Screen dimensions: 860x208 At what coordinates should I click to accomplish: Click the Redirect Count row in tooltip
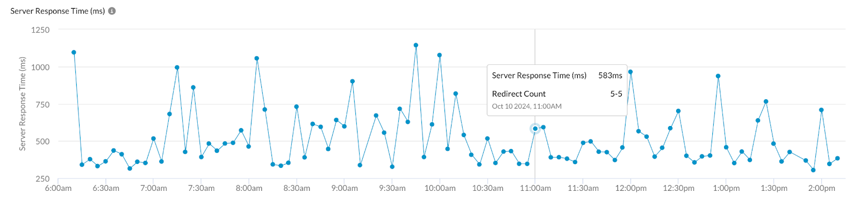[557, 94]
